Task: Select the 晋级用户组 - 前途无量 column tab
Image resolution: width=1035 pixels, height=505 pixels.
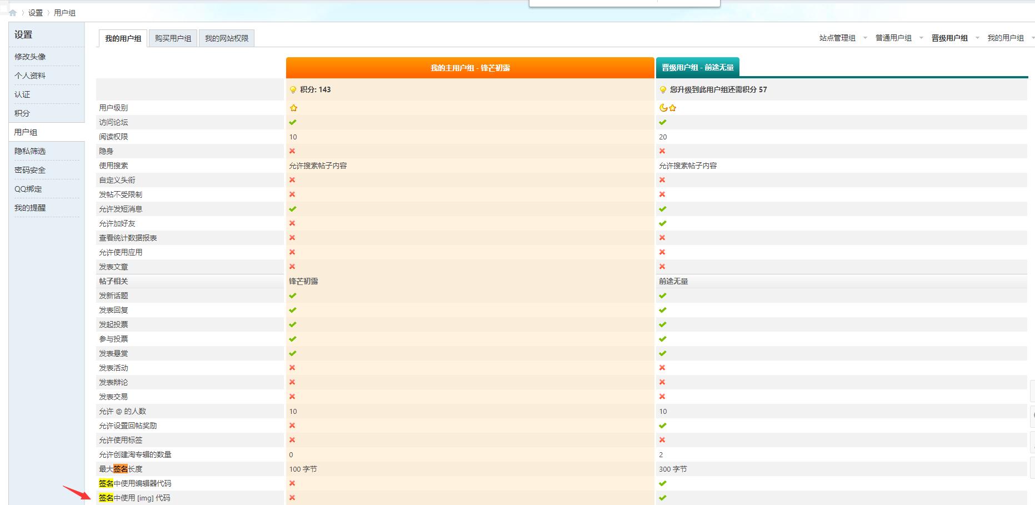Action: (x=697, y=67)
